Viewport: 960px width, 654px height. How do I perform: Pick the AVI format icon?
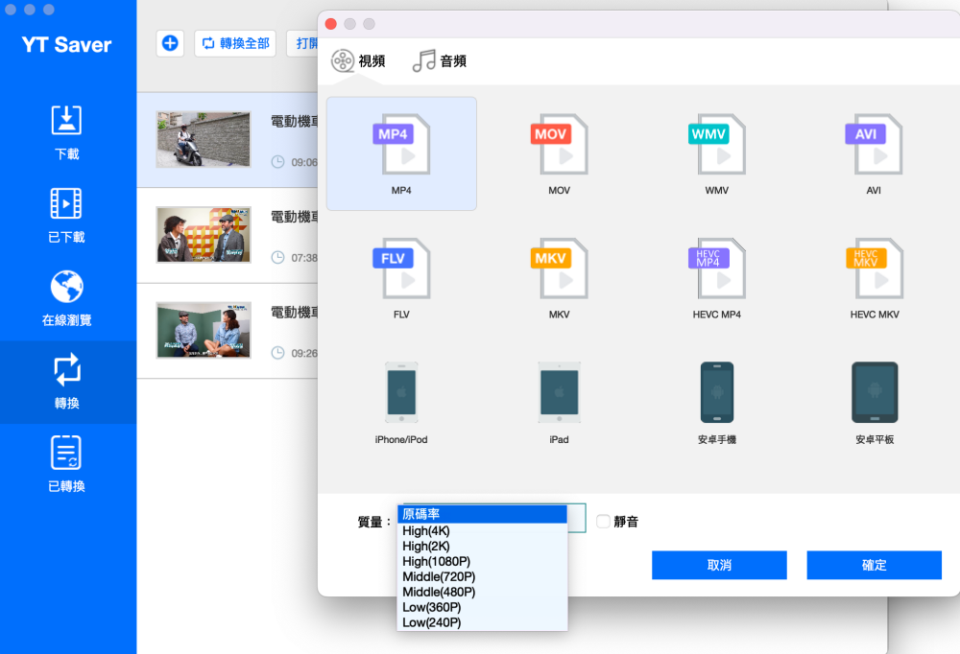coord(874,146)
